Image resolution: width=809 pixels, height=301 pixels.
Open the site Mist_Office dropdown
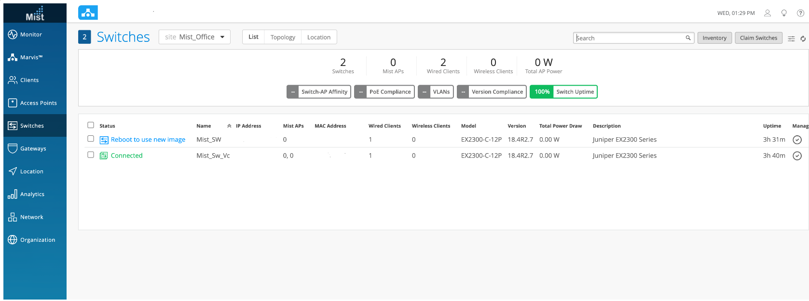[x=194, y=37]
